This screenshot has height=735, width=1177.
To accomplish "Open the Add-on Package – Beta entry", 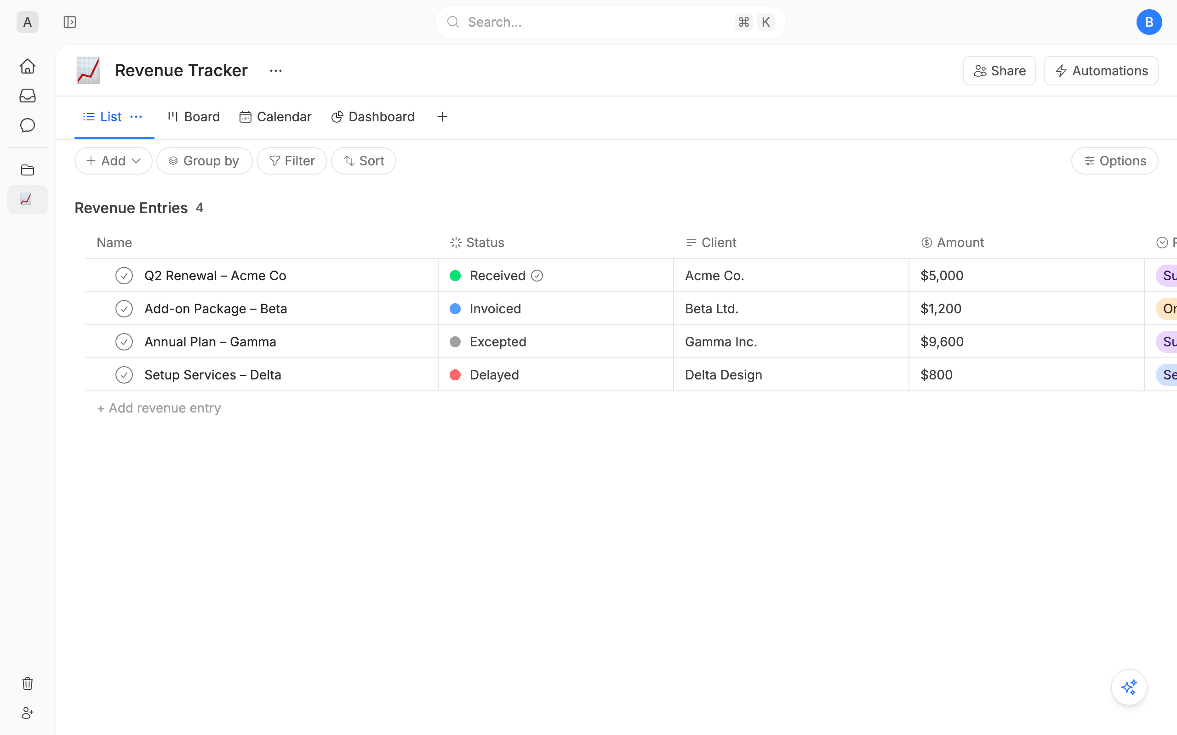I will pyautogui.click(x=216, y=309).
